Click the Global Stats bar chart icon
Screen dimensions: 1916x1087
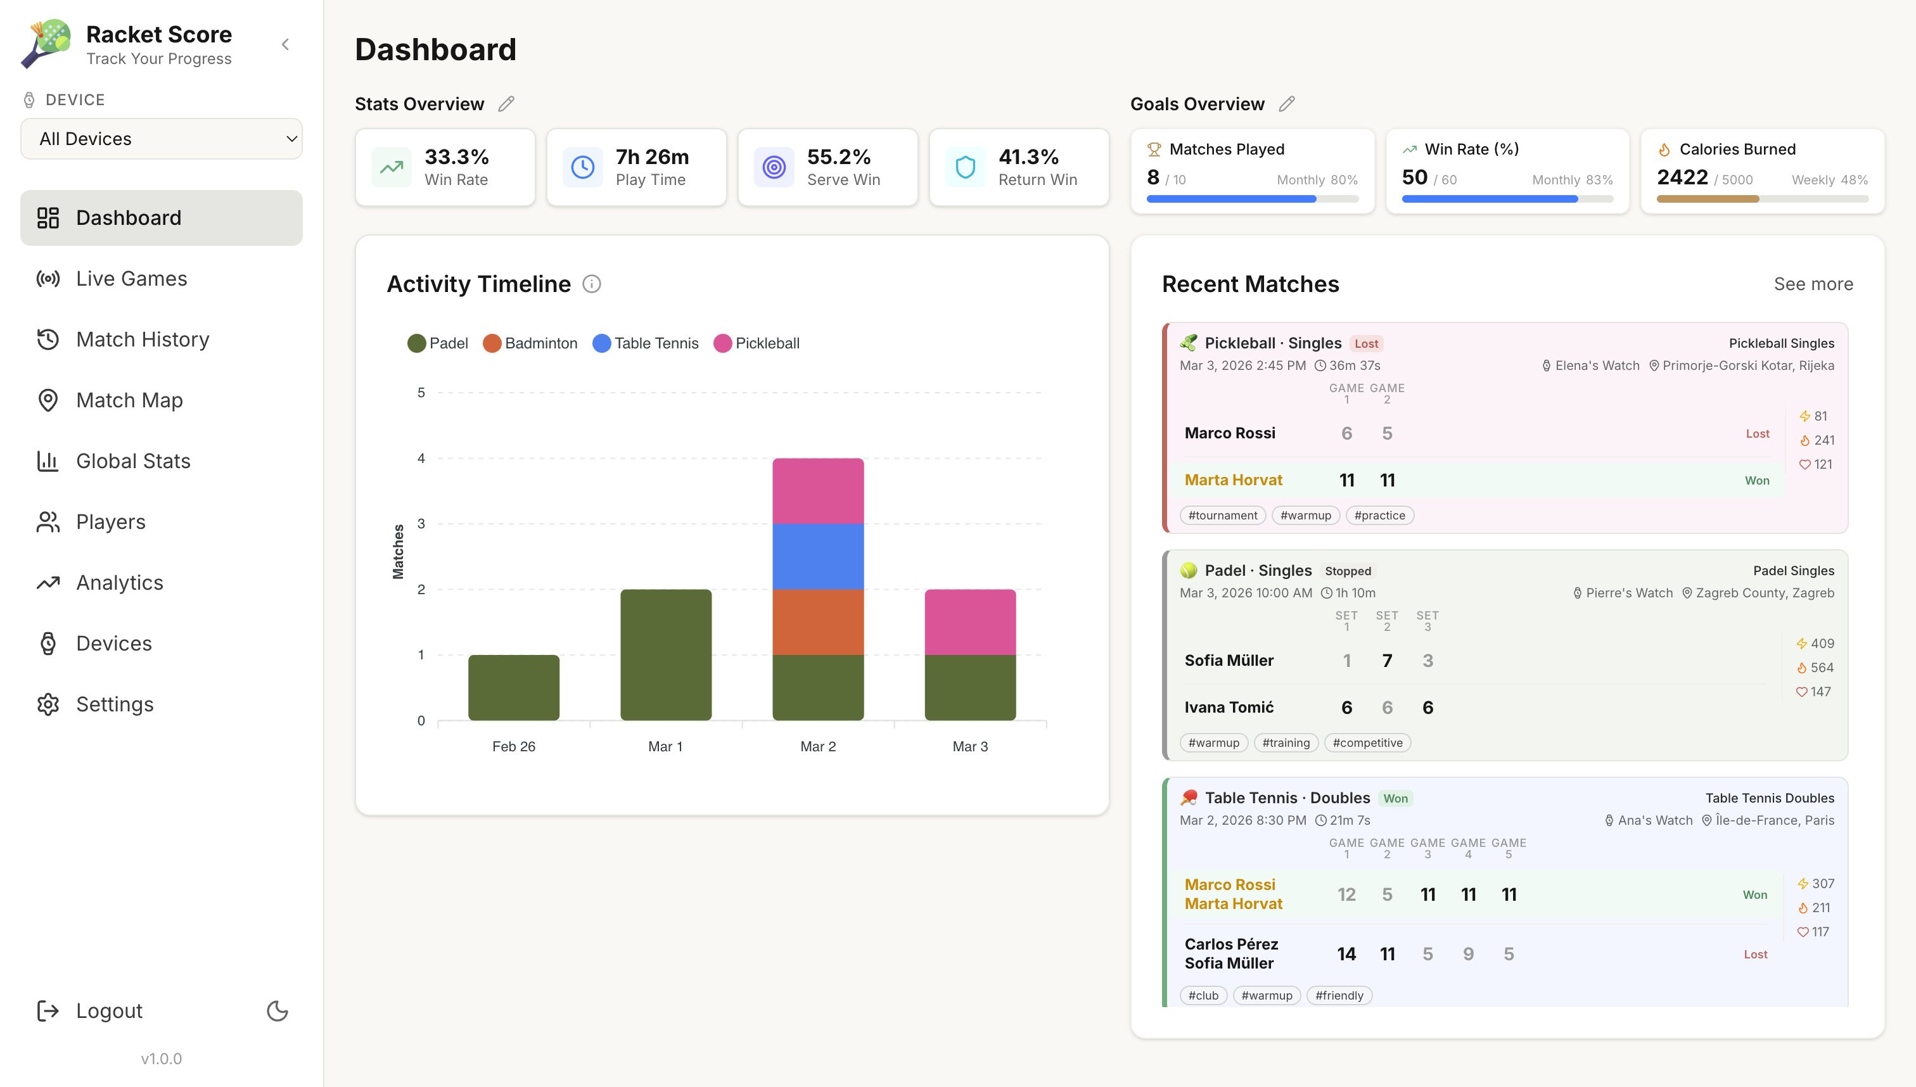48,461
